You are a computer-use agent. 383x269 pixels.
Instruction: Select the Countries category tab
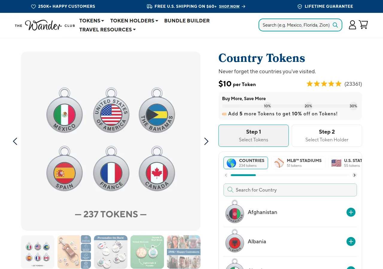click(x=246, y=163)
